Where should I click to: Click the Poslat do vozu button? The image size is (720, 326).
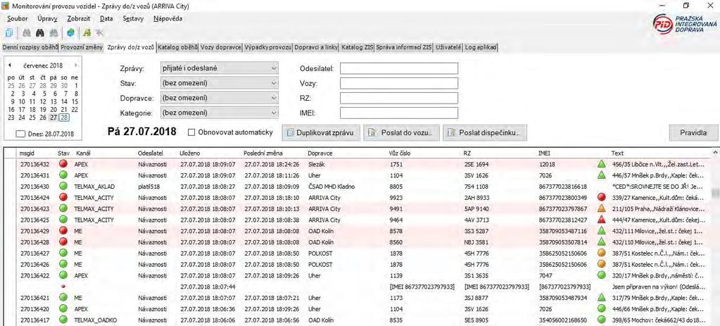(402, 132)
